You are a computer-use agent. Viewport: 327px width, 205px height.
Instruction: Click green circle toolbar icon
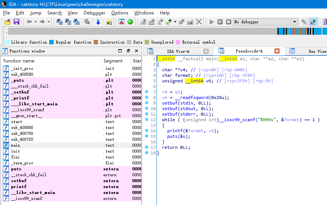coord(130,22)
